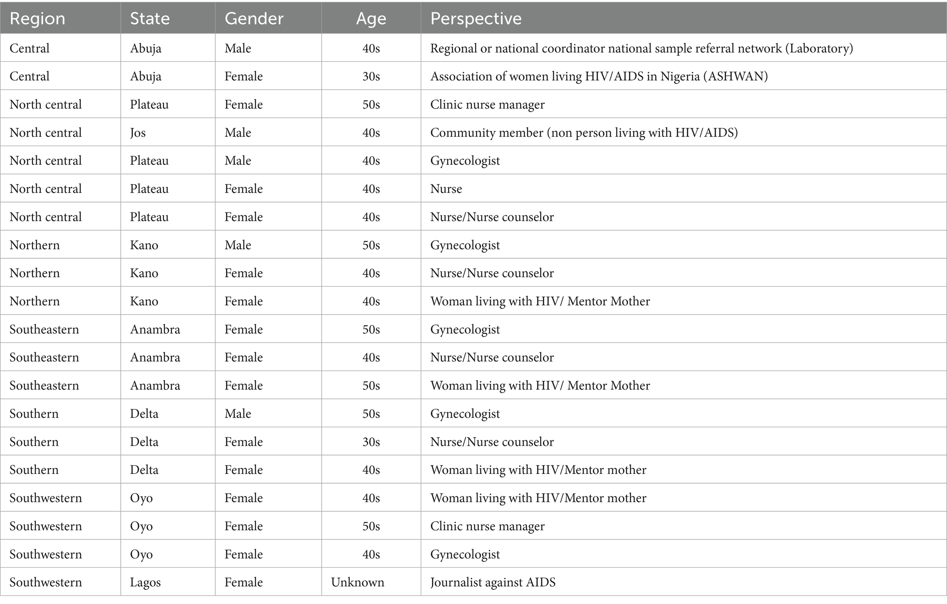Click the Community member perspective cell
947x604 pixels.
click(584, 133)
